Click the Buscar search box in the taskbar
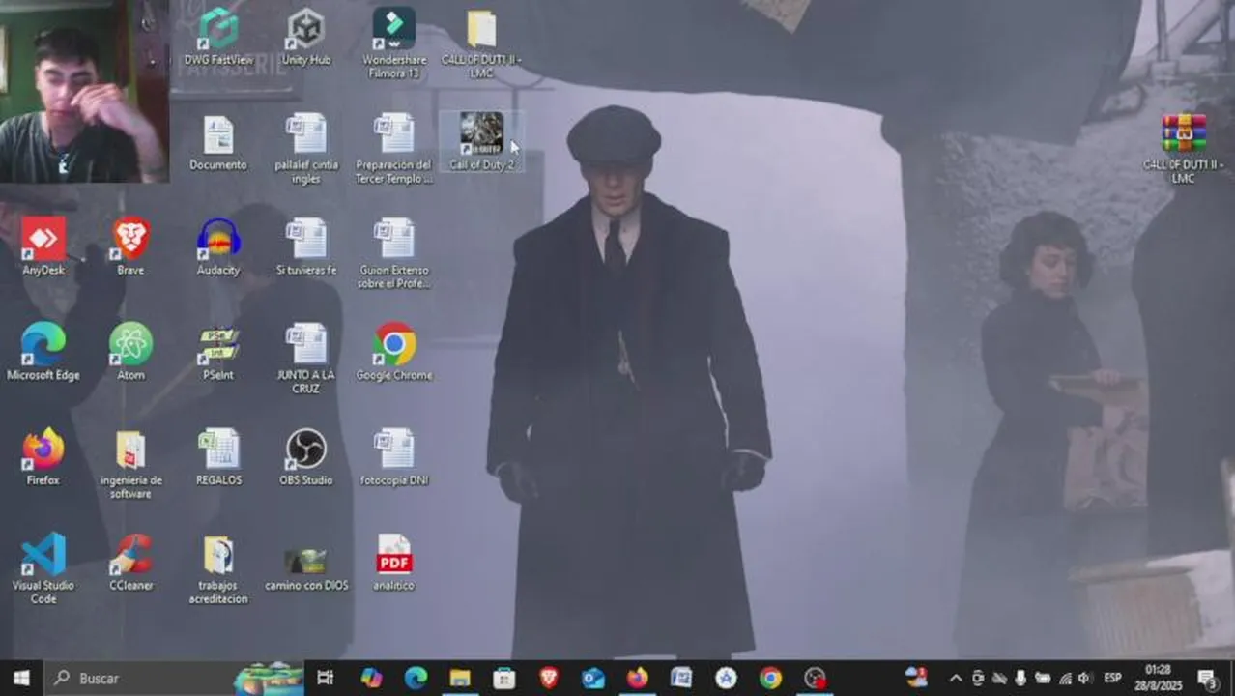 pyautogui.click(x=174, y=678)
